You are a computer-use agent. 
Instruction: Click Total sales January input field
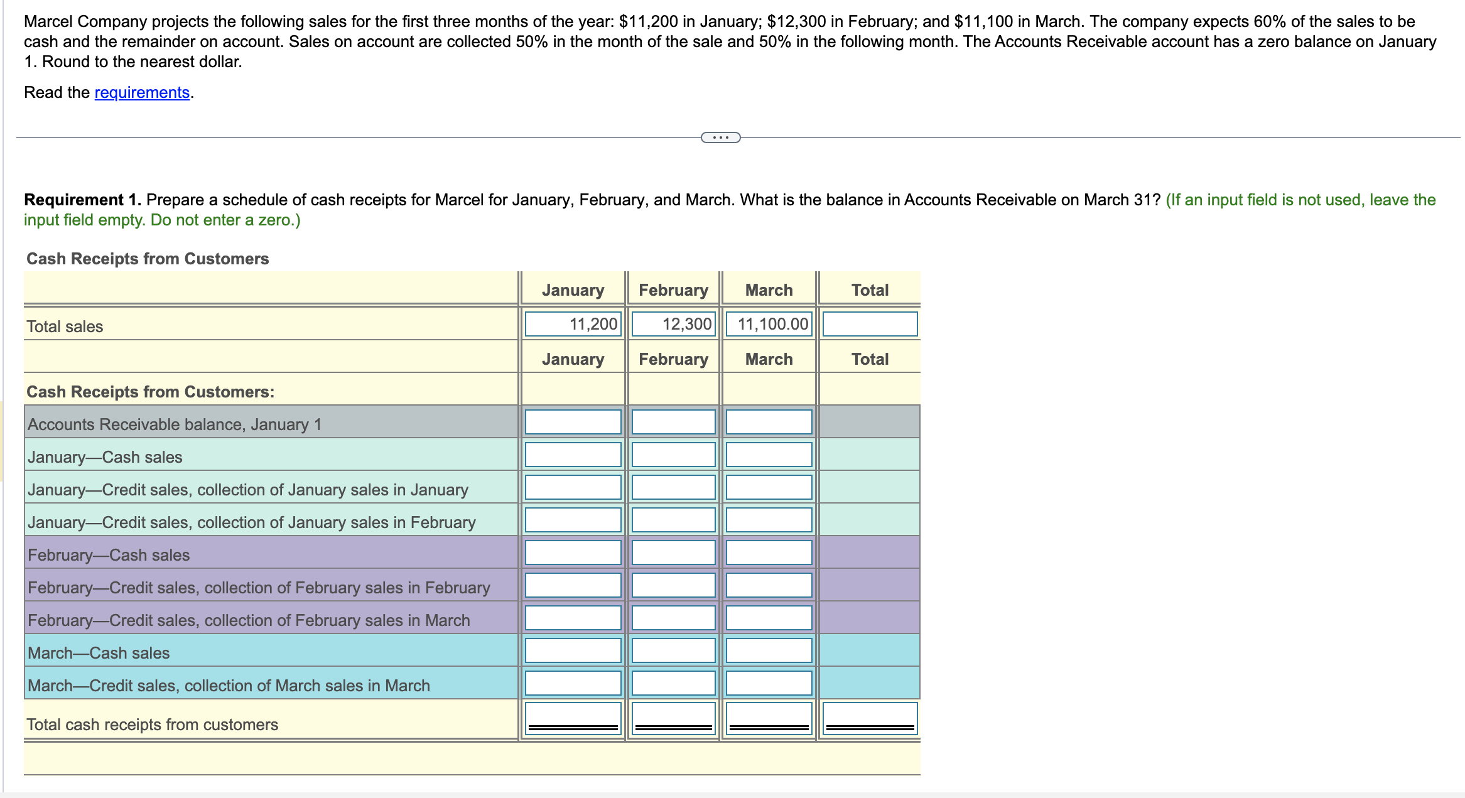point(573,324)
